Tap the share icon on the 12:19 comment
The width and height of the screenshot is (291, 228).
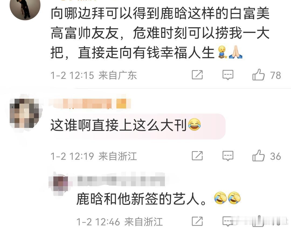pos(197,156)
